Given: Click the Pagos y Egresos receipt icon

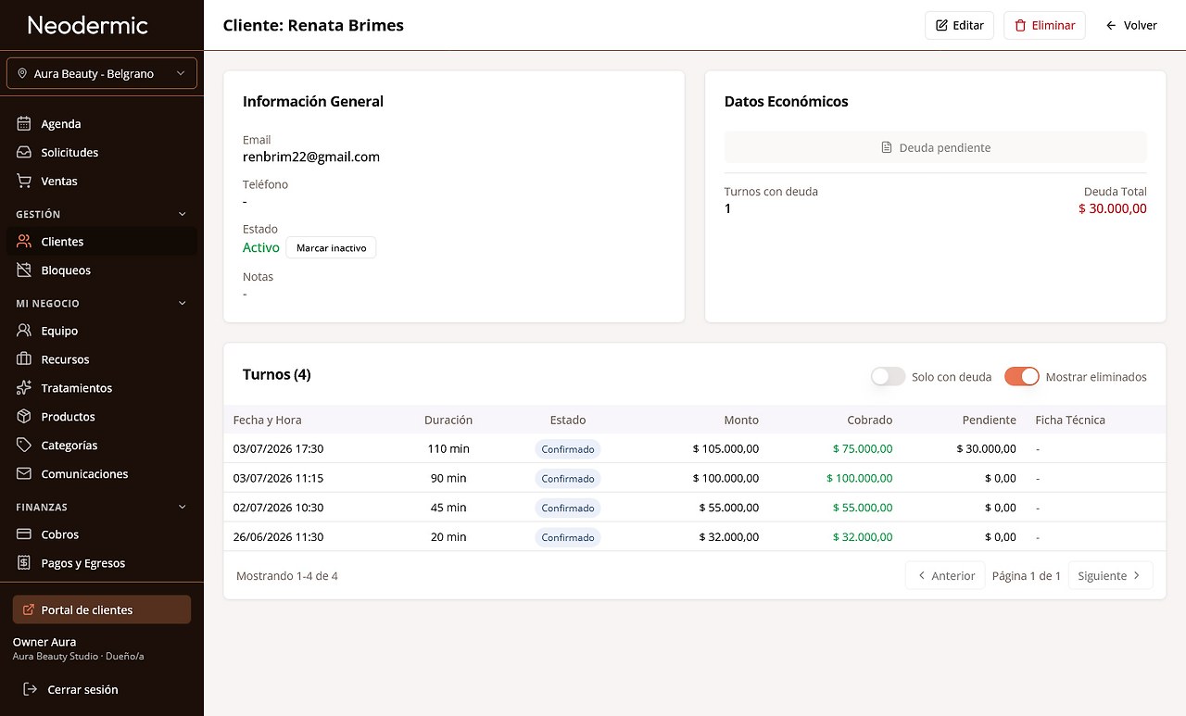Looking at the screenshot, I should tap(24, 563).
